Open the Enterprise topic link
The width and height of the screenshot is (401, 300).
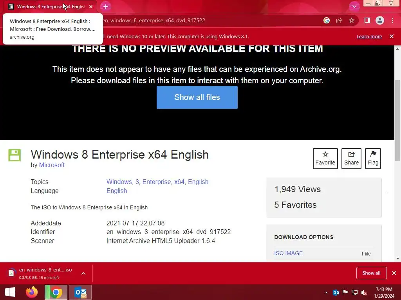point(157,182)
